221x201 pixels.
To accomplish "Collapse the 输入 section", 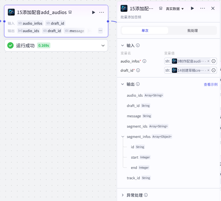I will [123, 46].
